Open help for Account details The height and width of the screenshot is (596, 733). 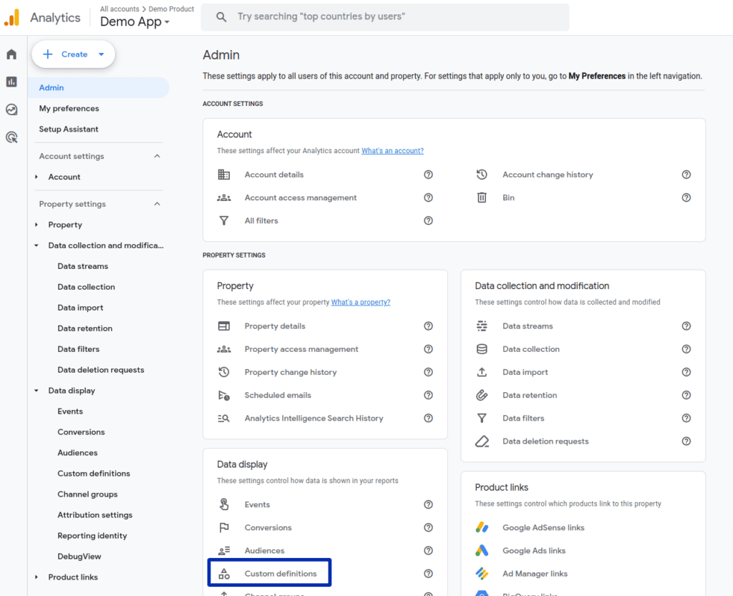click(428, 175)
